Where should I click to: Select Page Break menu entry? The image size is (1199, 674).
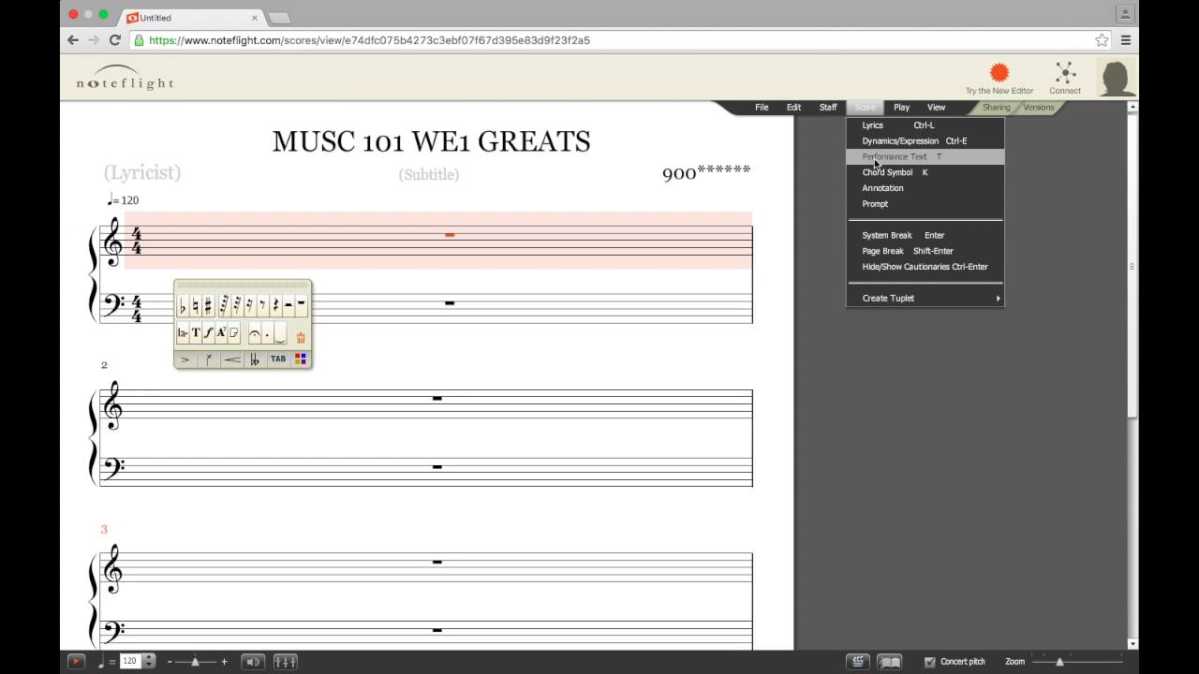(x=925, y=251)
